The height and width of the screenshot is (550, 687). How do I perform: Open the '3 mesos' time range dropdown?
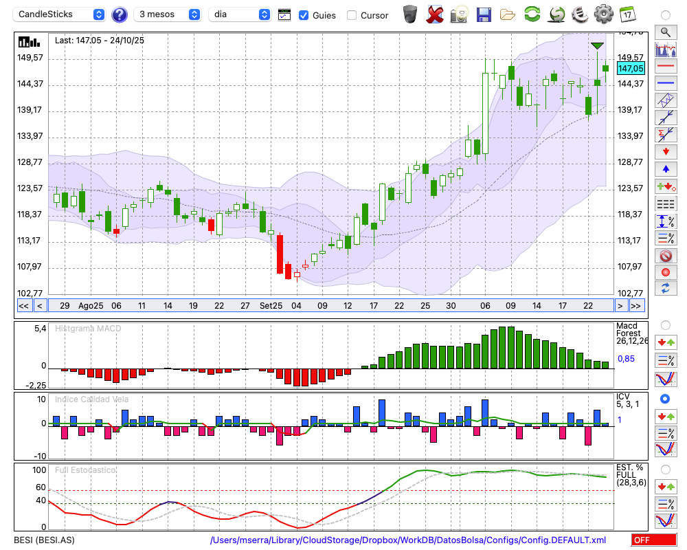click(x=168, y=14)
